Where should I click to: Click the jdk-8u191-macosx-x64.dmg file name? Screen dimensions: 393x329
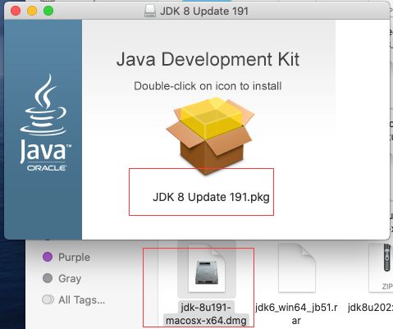206,313
